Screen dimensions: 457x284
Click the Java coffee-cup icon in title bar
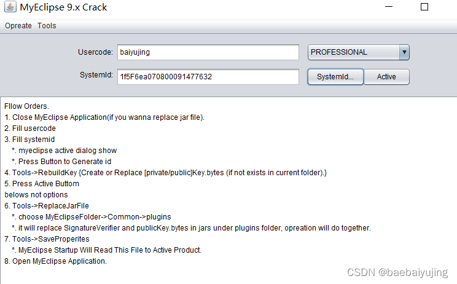click(x=11, y=7)
